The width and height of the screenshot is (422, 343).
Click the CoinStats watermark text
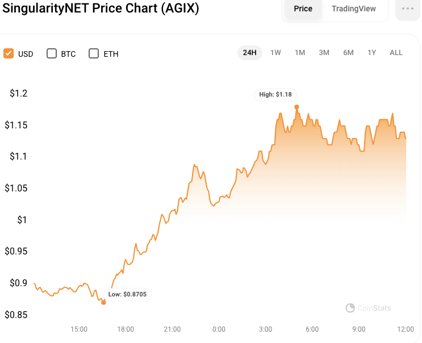point(374,308)
